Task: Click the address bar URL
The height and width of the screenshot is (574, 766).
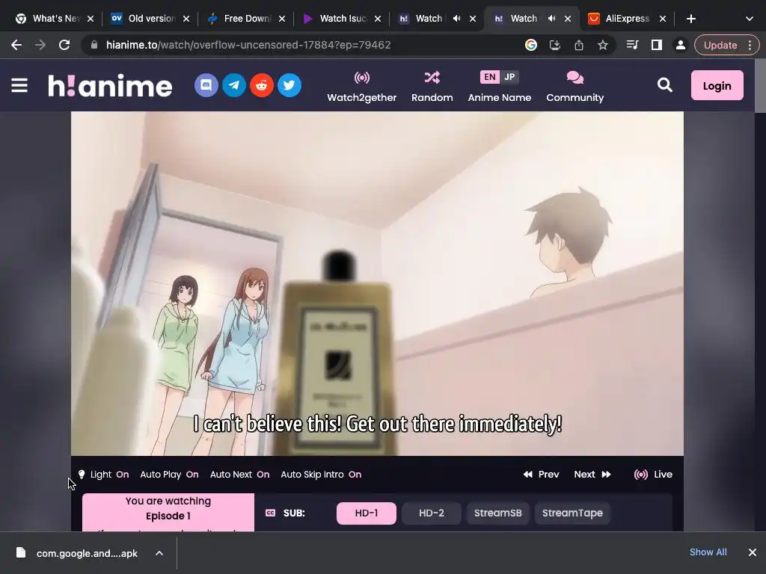Action: coord(248,45)
